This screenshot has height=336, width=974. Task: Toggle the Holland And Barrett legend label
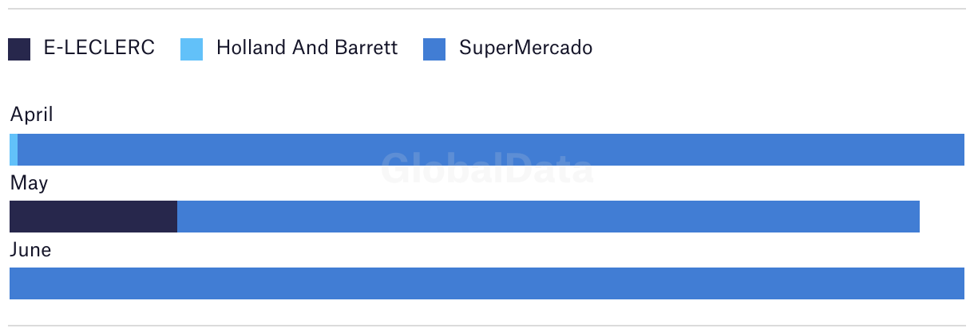[307, 48]
